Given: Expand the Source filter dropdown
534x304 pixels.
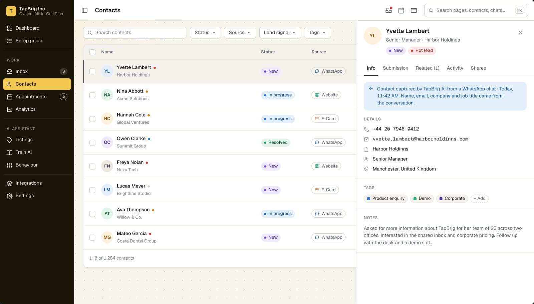Looking at the screenshot, I should click(x=240, y=33).
